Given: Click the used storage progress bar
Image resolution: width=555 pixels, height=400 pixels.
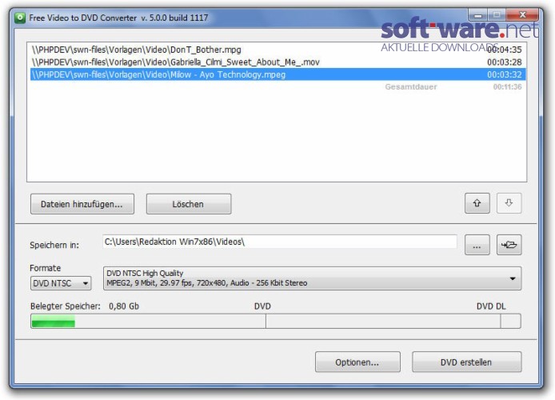Looking at the screenshot, I should tap(275, 322).
